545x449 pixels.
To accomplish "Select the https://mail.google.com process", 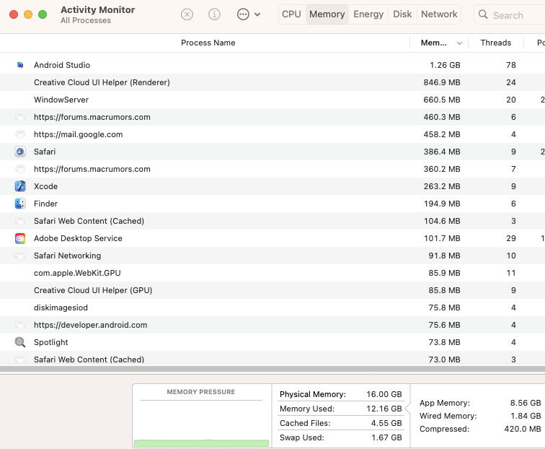I will (x=78, y=134).
